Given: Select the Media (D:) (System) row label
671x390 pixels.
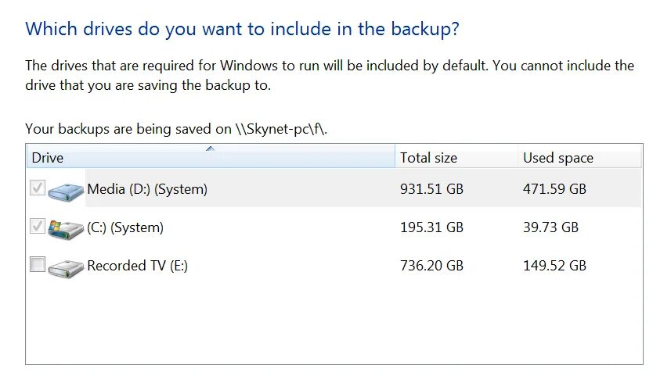Looking at the screenshot, I should [147, 189].
